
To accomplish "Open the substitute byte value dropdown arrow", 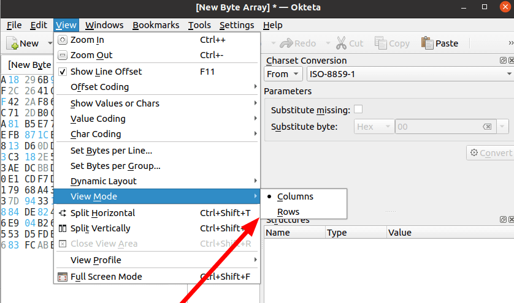I will (x=502, y=127).
